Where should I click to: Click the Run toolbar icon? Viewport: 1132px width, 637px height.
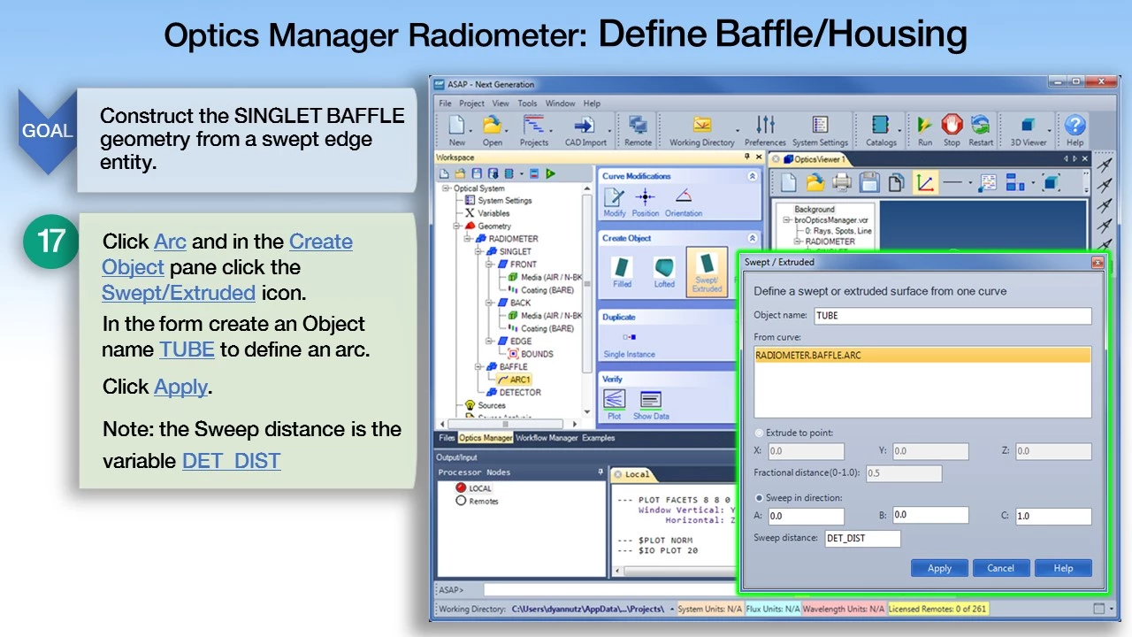(x=924, y=129)
